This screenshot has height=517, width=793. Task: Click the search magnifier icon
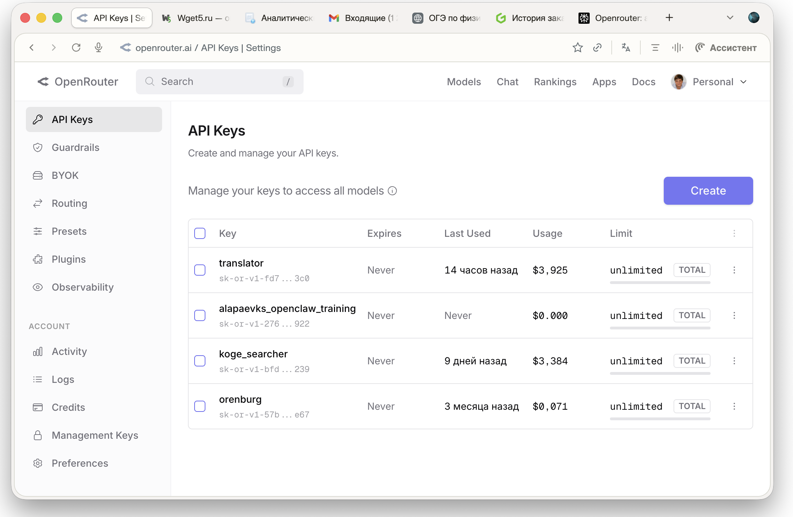coord(150,81)
